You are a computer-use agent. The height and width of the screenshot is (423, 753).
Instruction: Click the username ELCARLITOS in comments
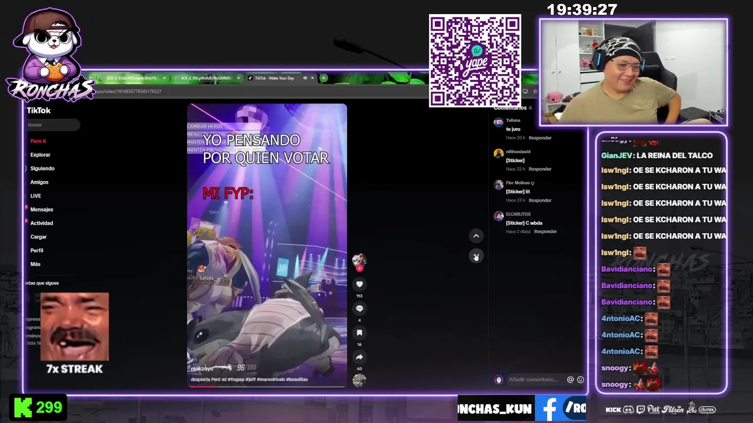(518, 214)
